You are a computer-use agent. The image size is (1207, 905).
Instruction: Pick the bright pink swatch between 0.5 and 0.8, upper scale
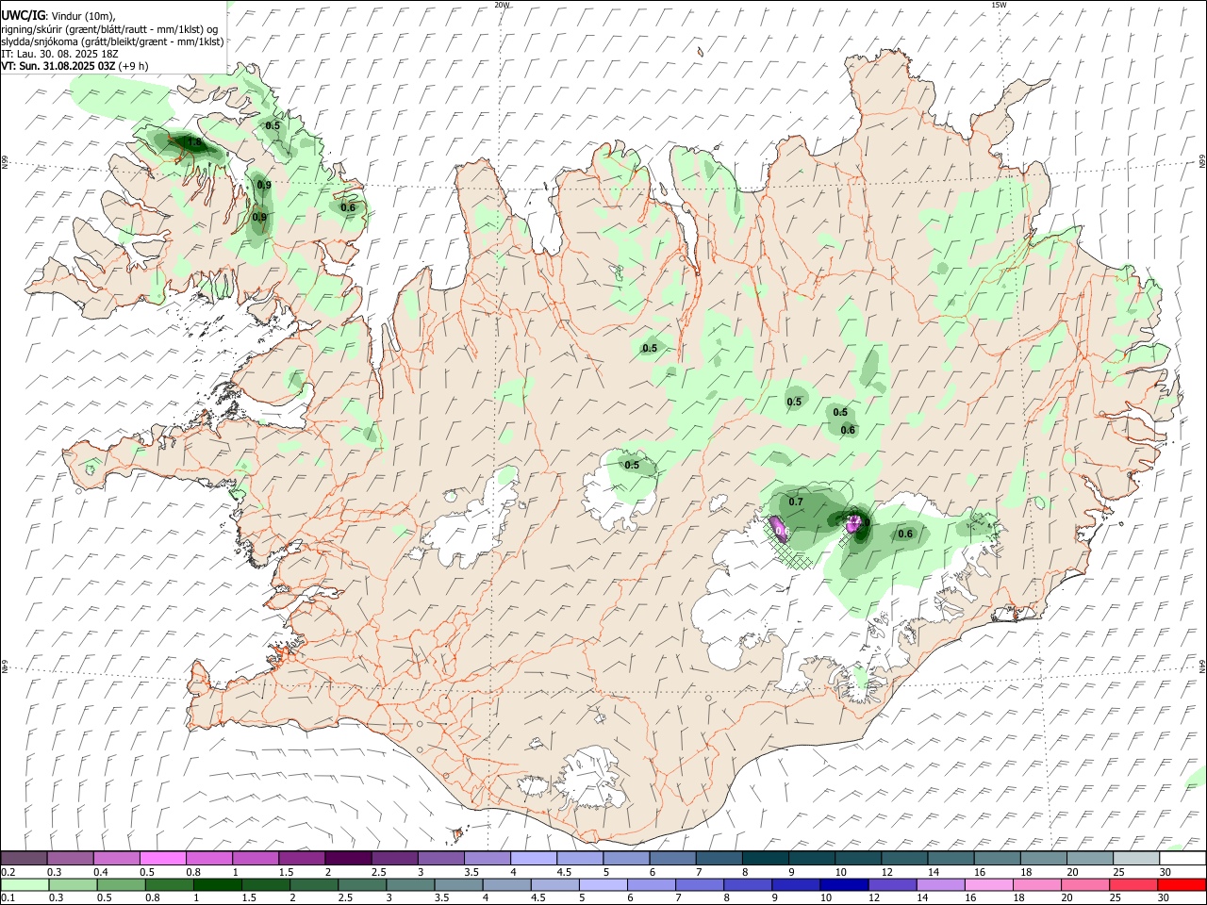[162, 859]
